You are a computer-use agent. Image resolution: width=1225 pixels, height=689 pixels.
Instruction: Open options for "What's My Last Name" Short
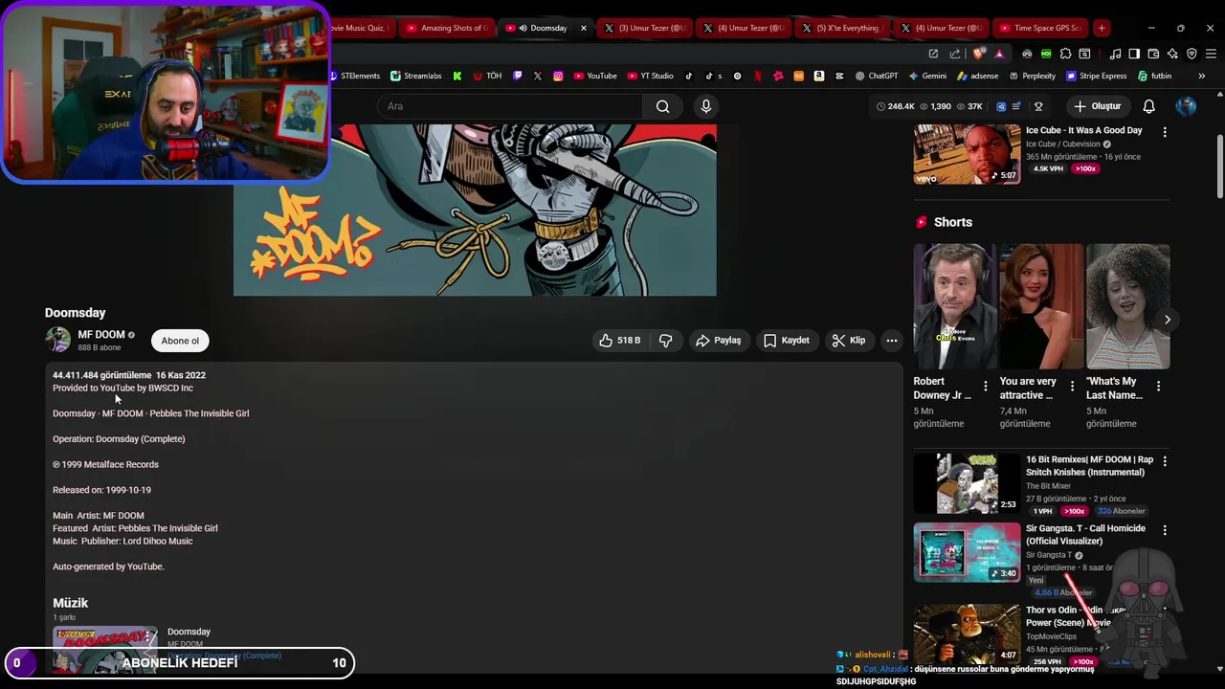[1158, 387]
